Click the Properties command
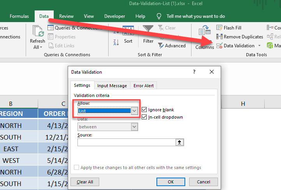 tap(62, 37)
